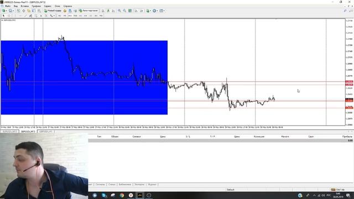Switch timeframe to M1
Viewport: 354px width, 199px height.
tap(60, 15)
